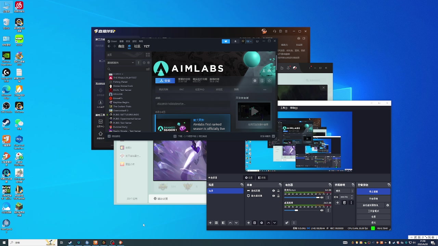Pop out OBS scenes dock
The height and width of the screenshot is (246, 438).
point(242,185)
